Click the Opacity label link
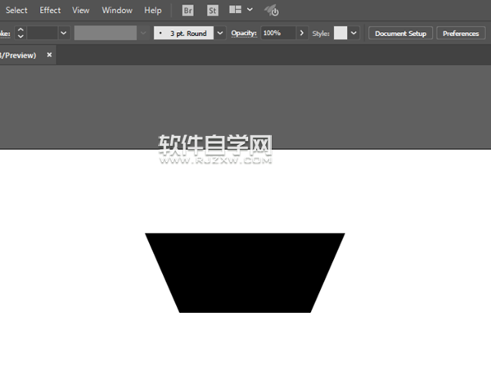 pyautogui.click(x=244, y=34)
